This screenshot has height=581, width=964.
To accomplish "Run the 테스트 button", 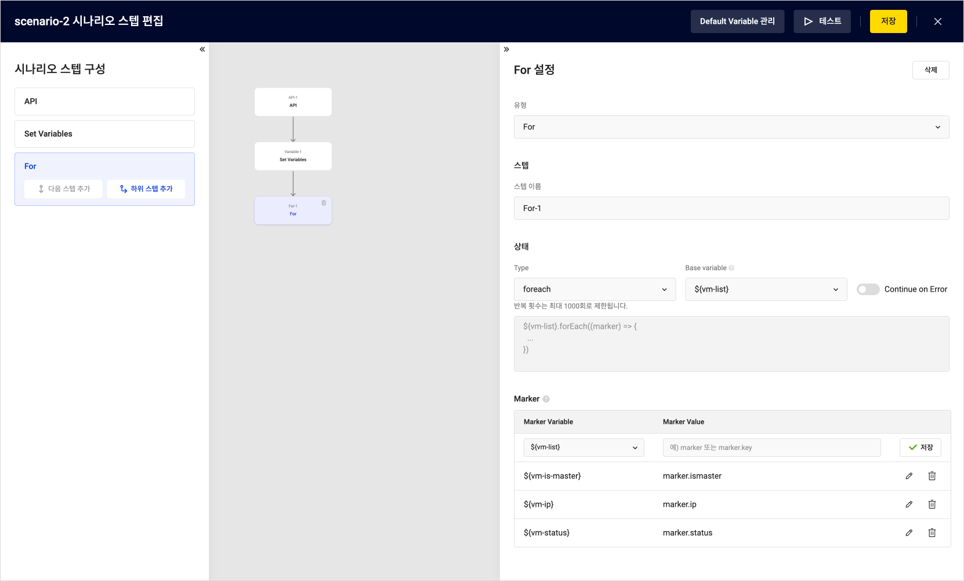I will click(822, 21).
